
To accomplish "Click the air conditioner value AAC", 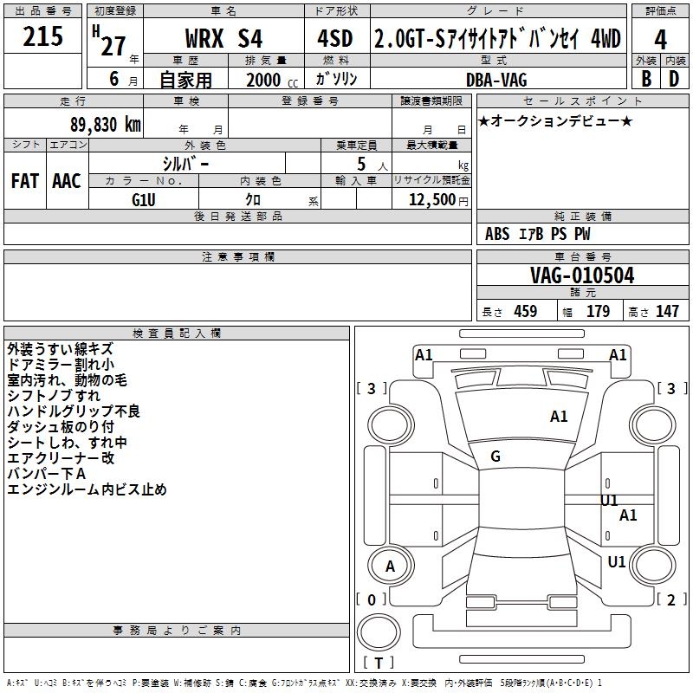I will tap(67, 181).
